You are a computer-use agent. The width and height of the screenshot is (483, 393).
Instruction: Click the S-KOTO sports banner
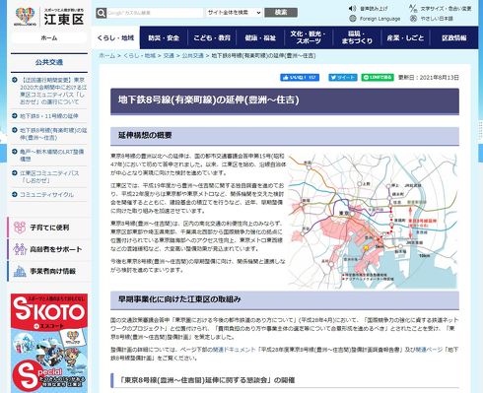(x=49, y=343)
